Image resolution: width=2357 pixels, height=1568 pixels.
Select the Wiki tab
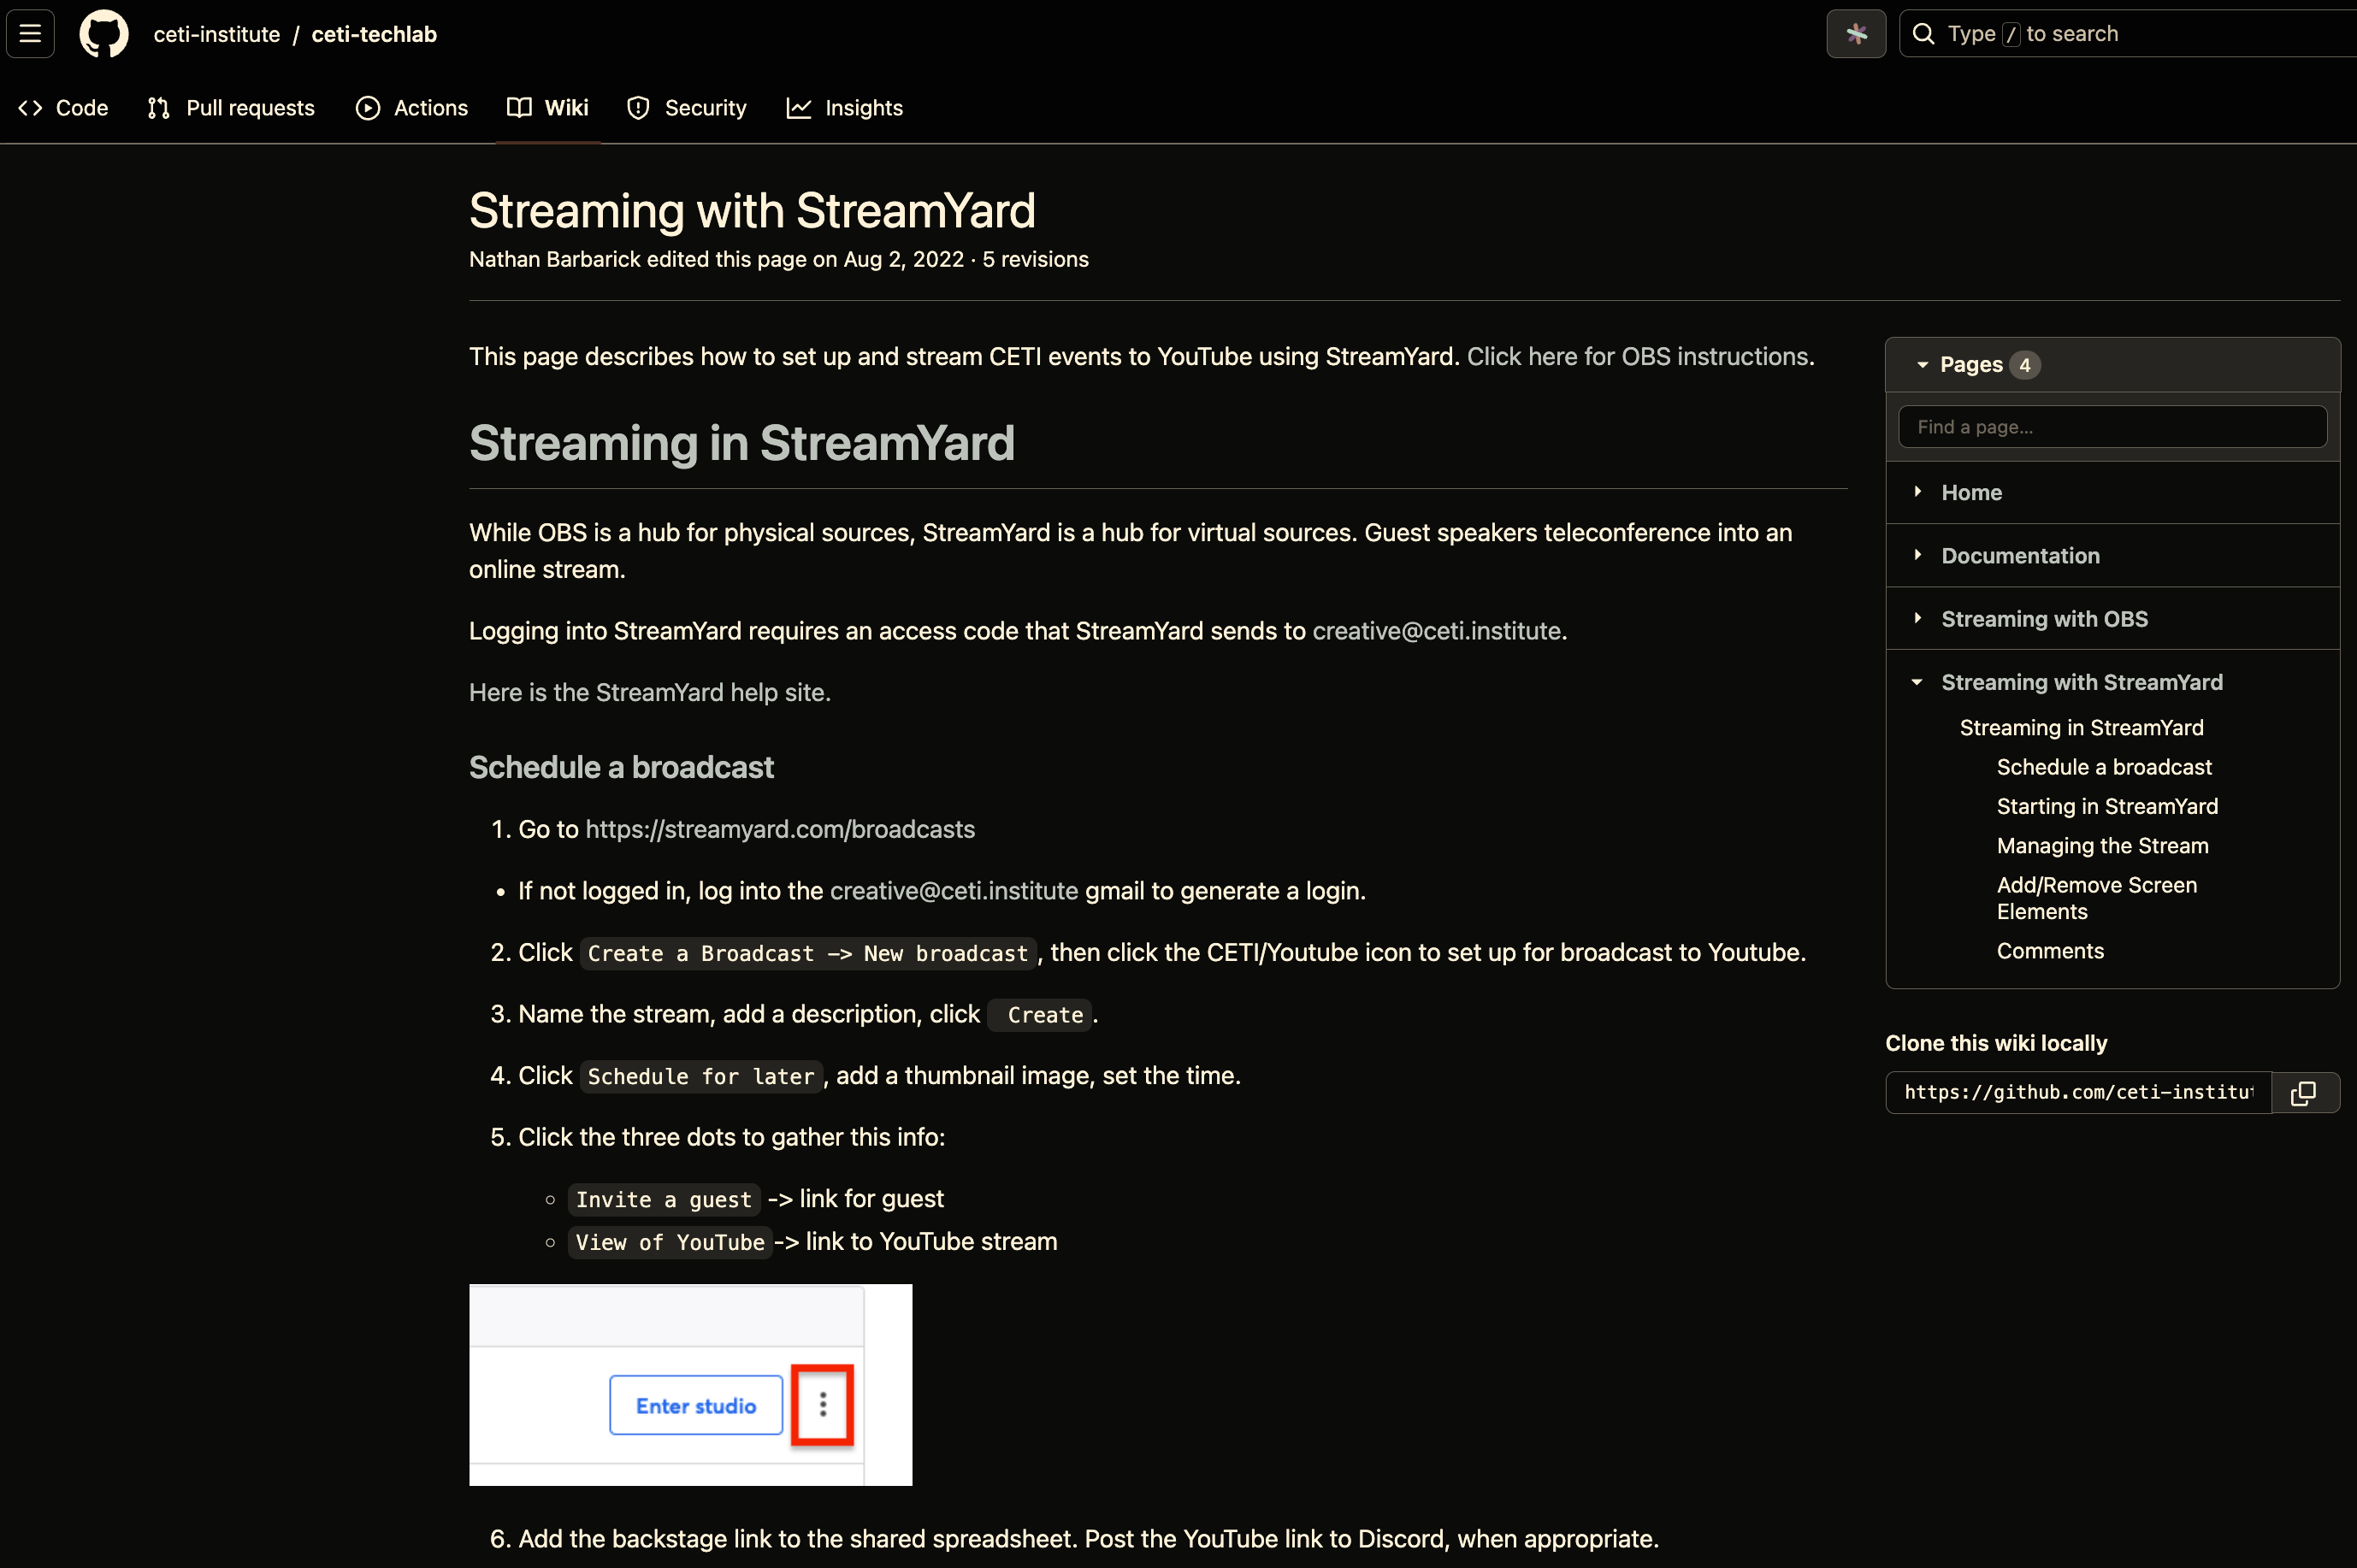point(548,108)
